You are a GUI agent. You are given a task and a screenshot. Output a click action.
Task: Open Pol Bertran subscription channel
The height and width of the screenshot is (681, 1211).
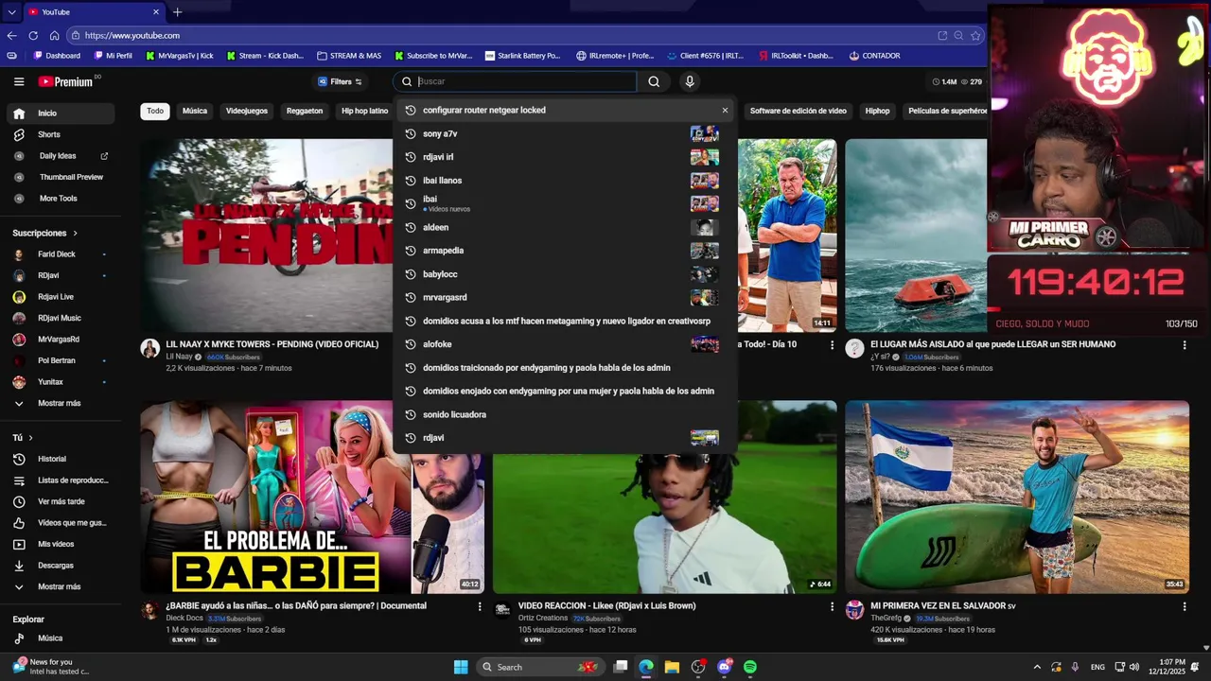click(61, 360)
